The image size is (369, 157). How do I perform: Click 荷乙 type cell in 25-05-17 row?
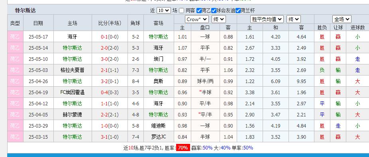(x=15, y=37)
